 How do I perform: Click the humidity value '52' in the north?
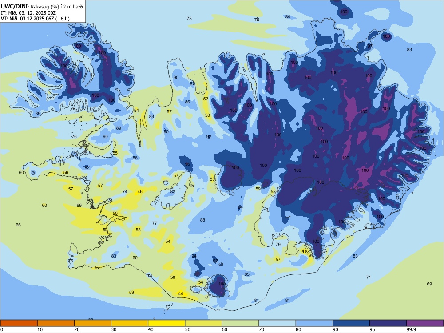tap(206, 99)
